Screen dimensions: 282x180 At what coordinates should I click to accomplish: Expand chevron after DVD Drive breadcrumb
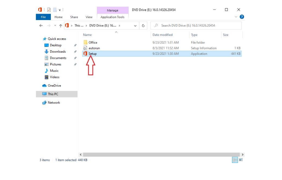coord(119,26)
